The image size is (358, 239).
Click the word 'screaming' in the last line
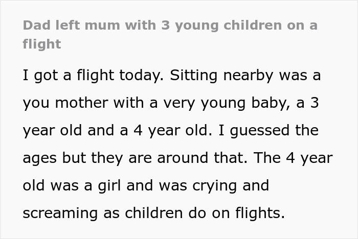[x=60, y=213]
